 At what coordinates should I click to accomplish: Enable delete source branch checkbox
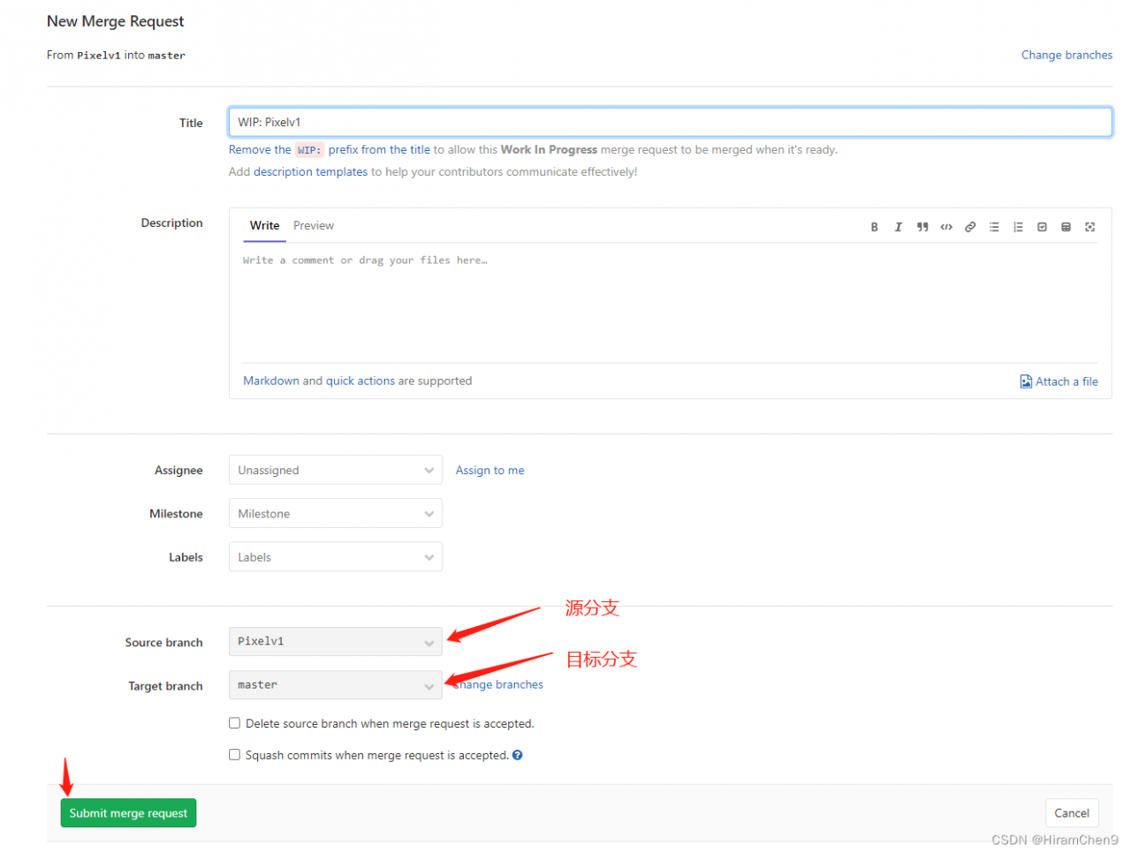click(x=234, y=723)
